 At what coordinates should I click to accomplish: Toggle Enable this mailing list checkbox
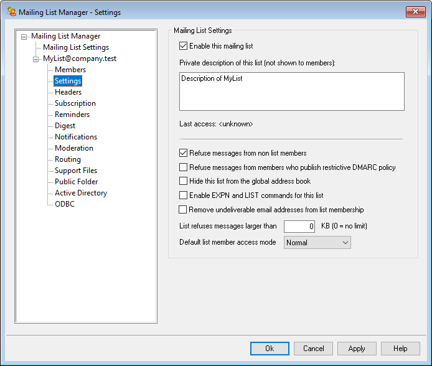(x=183, y=45)
